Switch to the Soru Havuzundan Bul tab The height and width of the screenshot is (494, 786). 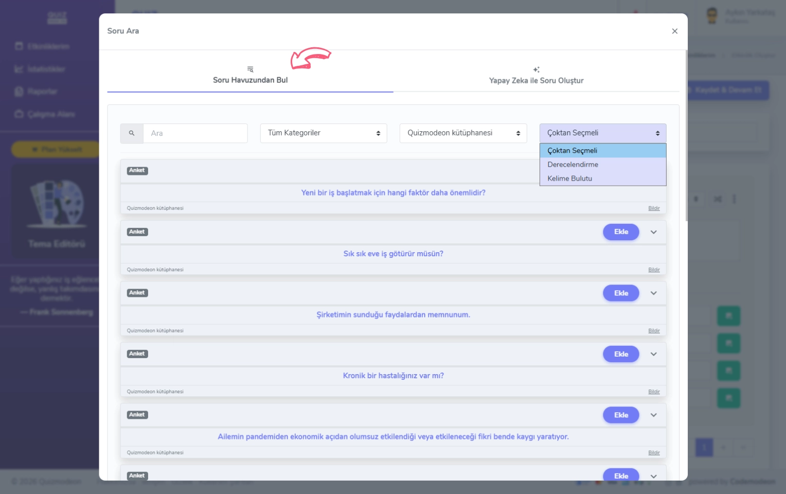pos(250,75)
